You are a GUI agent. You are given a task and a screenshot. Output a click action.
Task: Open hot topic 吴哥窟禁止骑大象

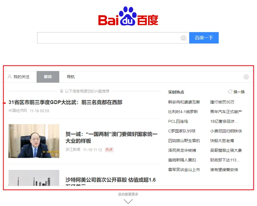tap(226, 150)
